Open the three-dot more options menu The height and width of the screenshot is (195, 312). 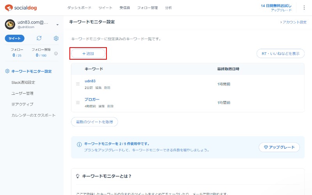pos(304,7)
